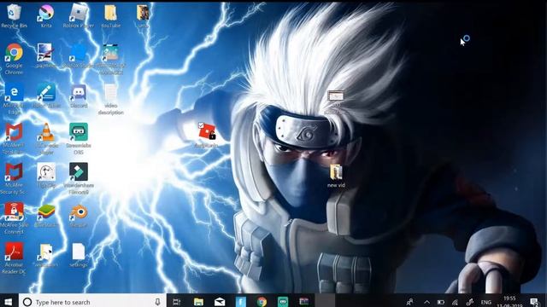Open the Mail app on the taskbar
This screenshot has width=547, height=307.
(220, 302)
